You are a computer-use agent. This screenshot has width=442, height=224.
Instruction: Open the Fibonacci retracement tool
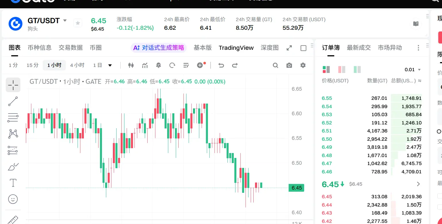tap(13, 118)
